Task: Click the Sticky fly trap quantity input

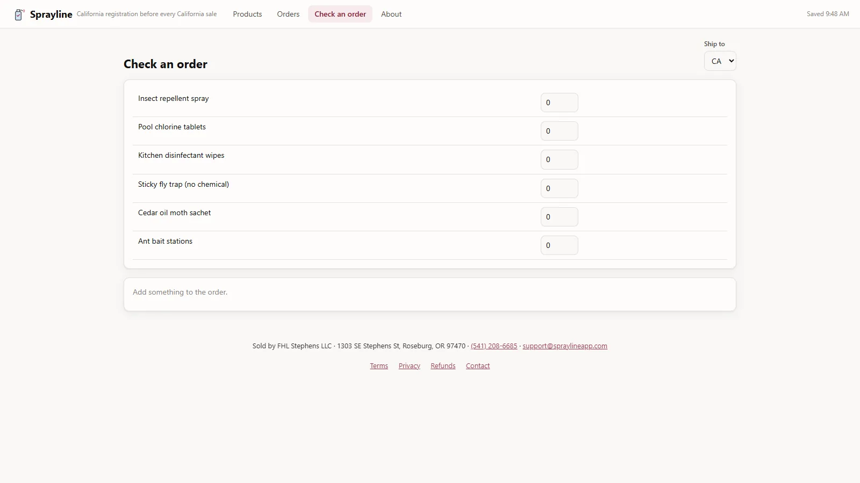Action: (559, 188)
